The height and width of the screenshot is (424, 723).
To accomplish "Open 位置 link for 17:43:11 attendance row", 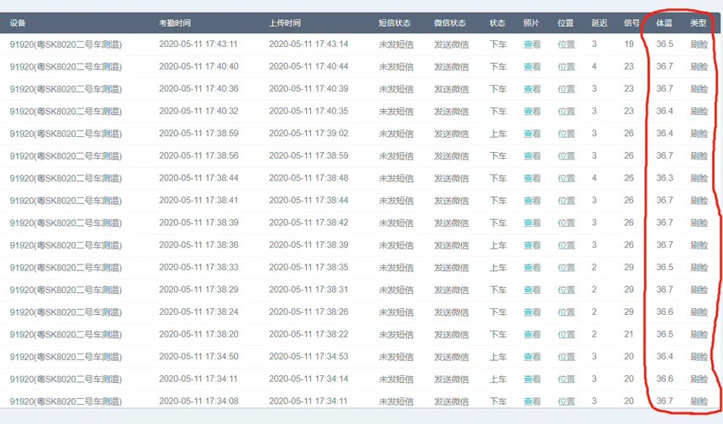I will 566,44.
